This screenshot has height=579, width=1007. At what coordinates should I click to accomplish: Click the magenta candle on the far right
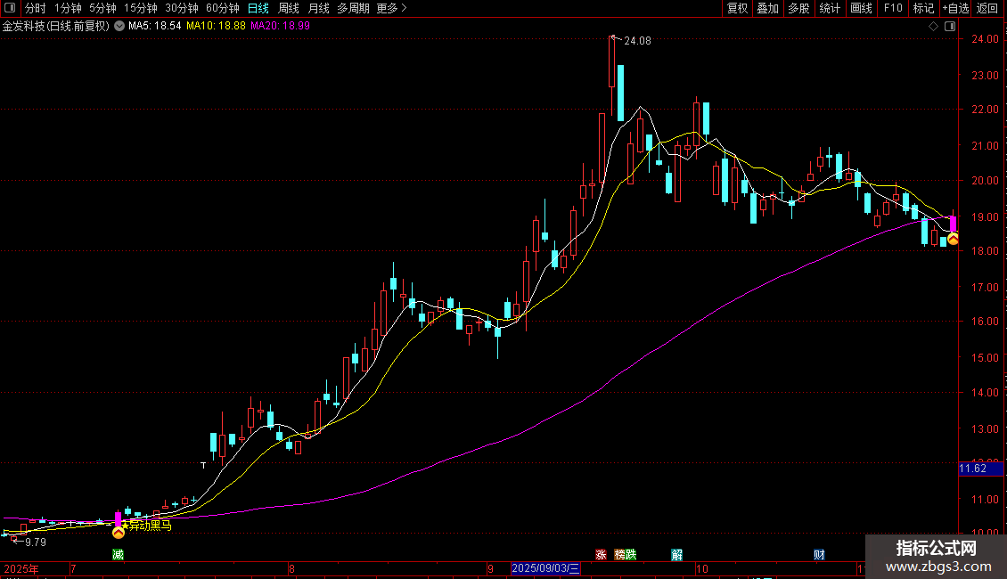pyautogui.click(x=953, y=224)
